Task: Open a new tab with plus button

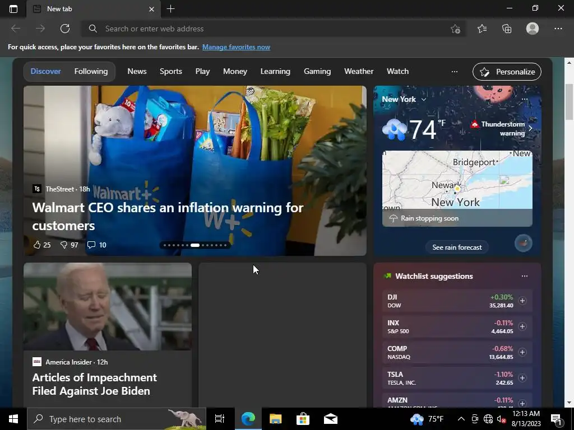Action: point(170,9)
